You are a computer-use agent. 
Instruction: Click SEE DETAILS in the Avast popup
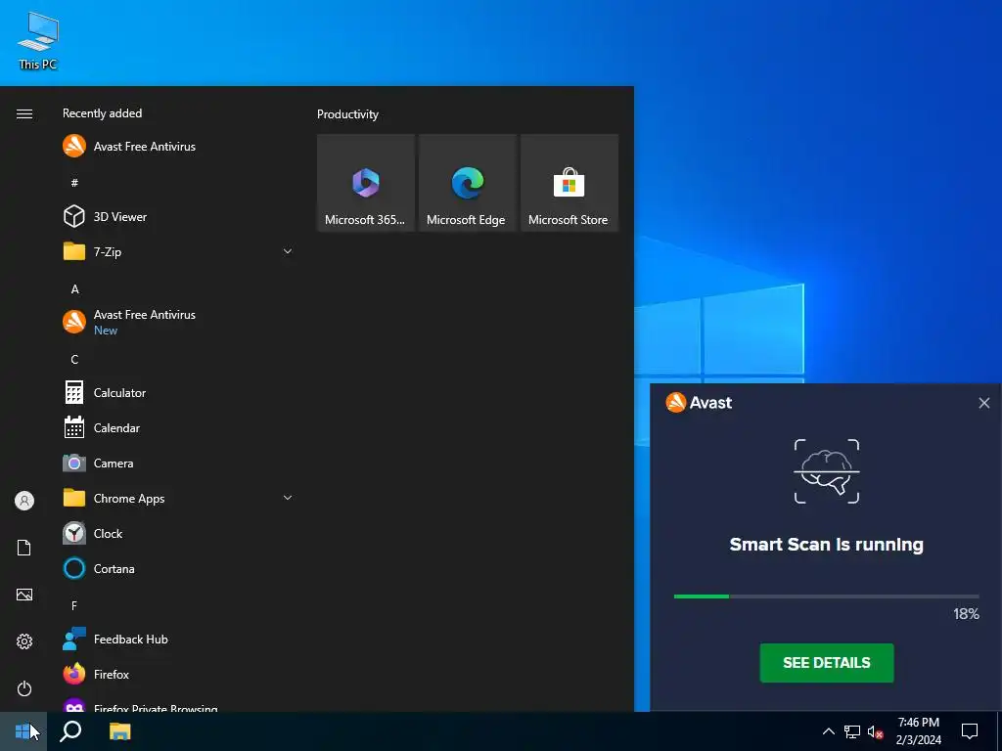(x=826, y=663)
